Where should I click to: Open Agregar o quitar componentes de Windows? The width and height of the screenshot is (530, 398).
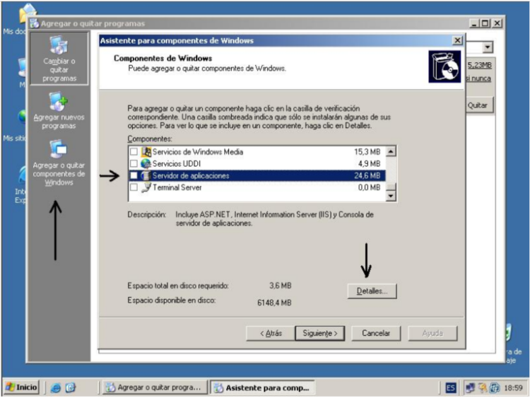pos(59,163)
